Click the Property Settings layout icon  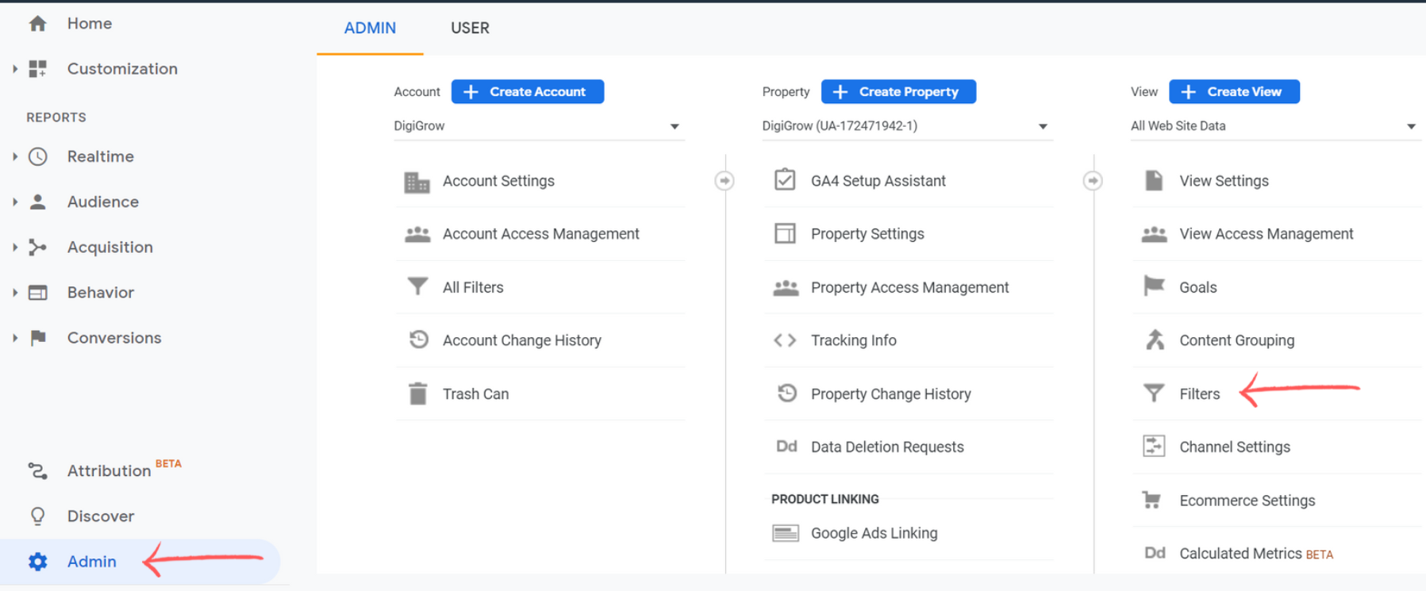click(x=785, y=233)
